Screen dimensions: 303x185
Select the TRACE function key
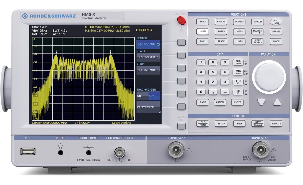coord(221,42)
